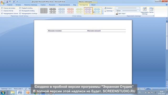Image resolution: width=168 pixels, height=95 pixels.
Task: Click the zoom in plus button
Action: (166, 89)
